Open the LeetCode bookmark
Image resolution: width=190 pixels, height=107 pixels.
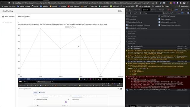pyautogui.click(x=93, y=6)
